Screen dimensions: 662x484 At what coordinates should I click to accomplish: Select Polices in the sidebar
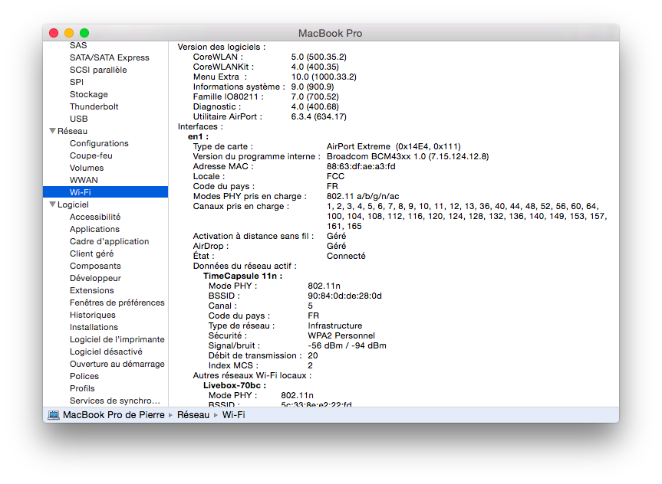click(x=84, y=376)
